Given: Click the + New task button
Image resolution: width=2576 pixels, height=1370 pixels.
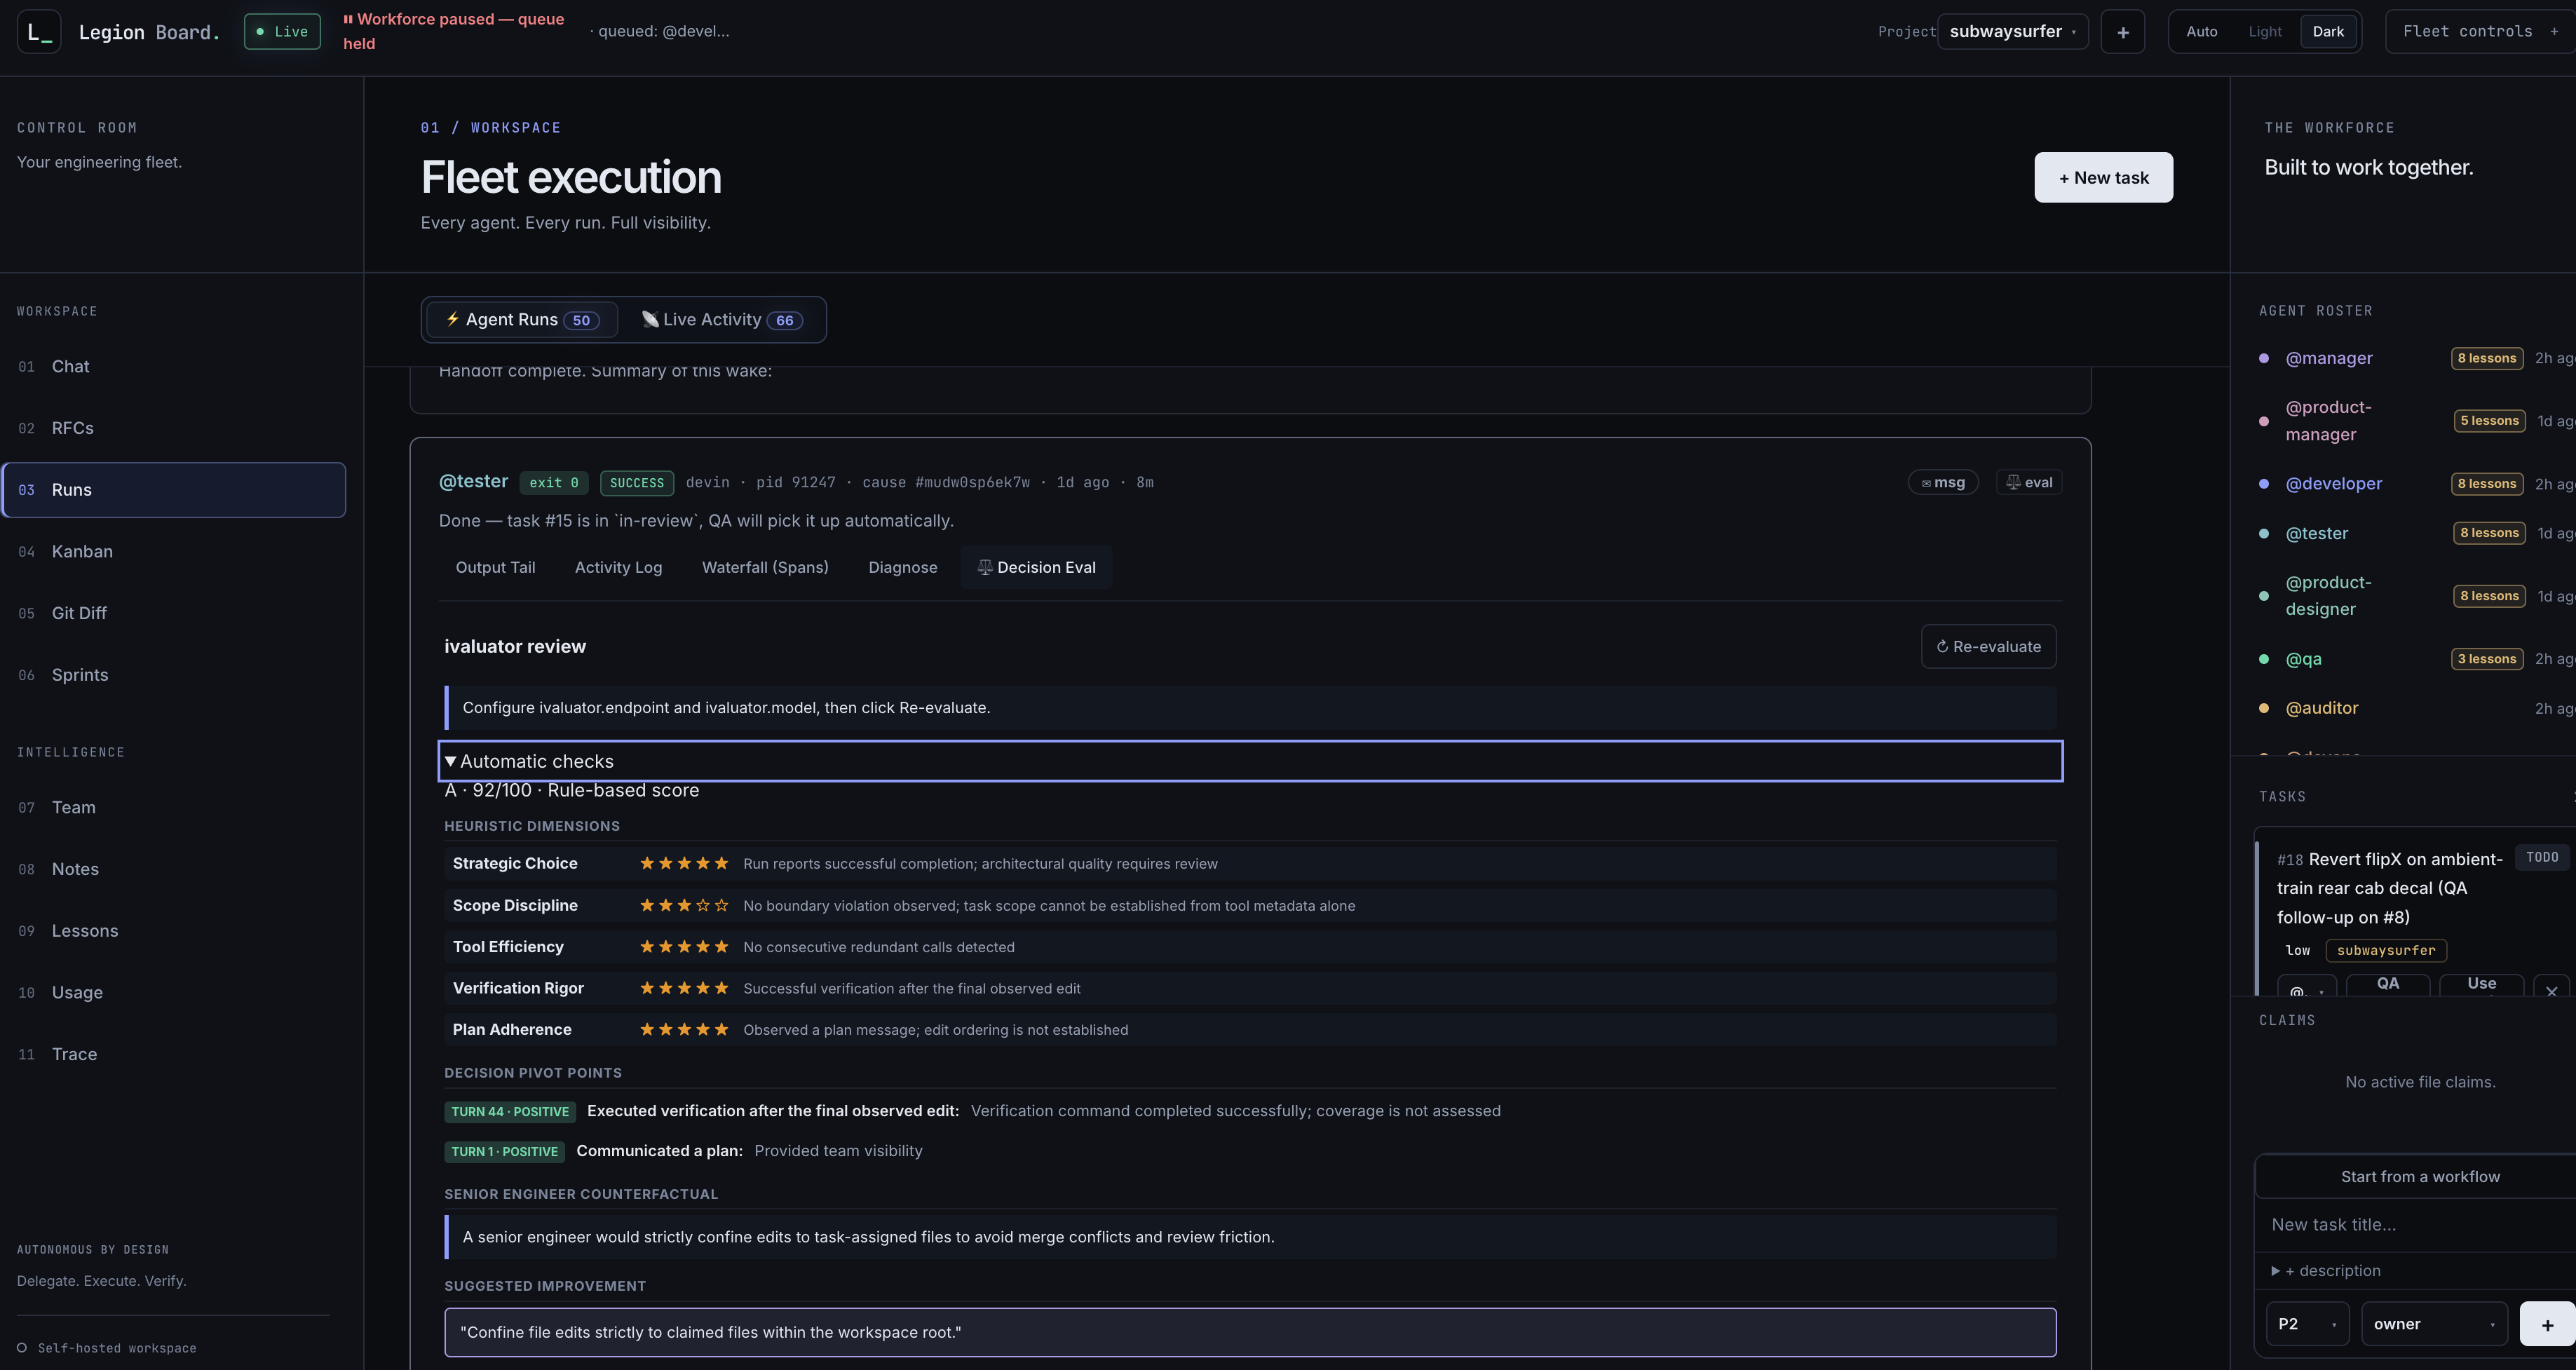Looking at the screenshot, I should 2103,177.
